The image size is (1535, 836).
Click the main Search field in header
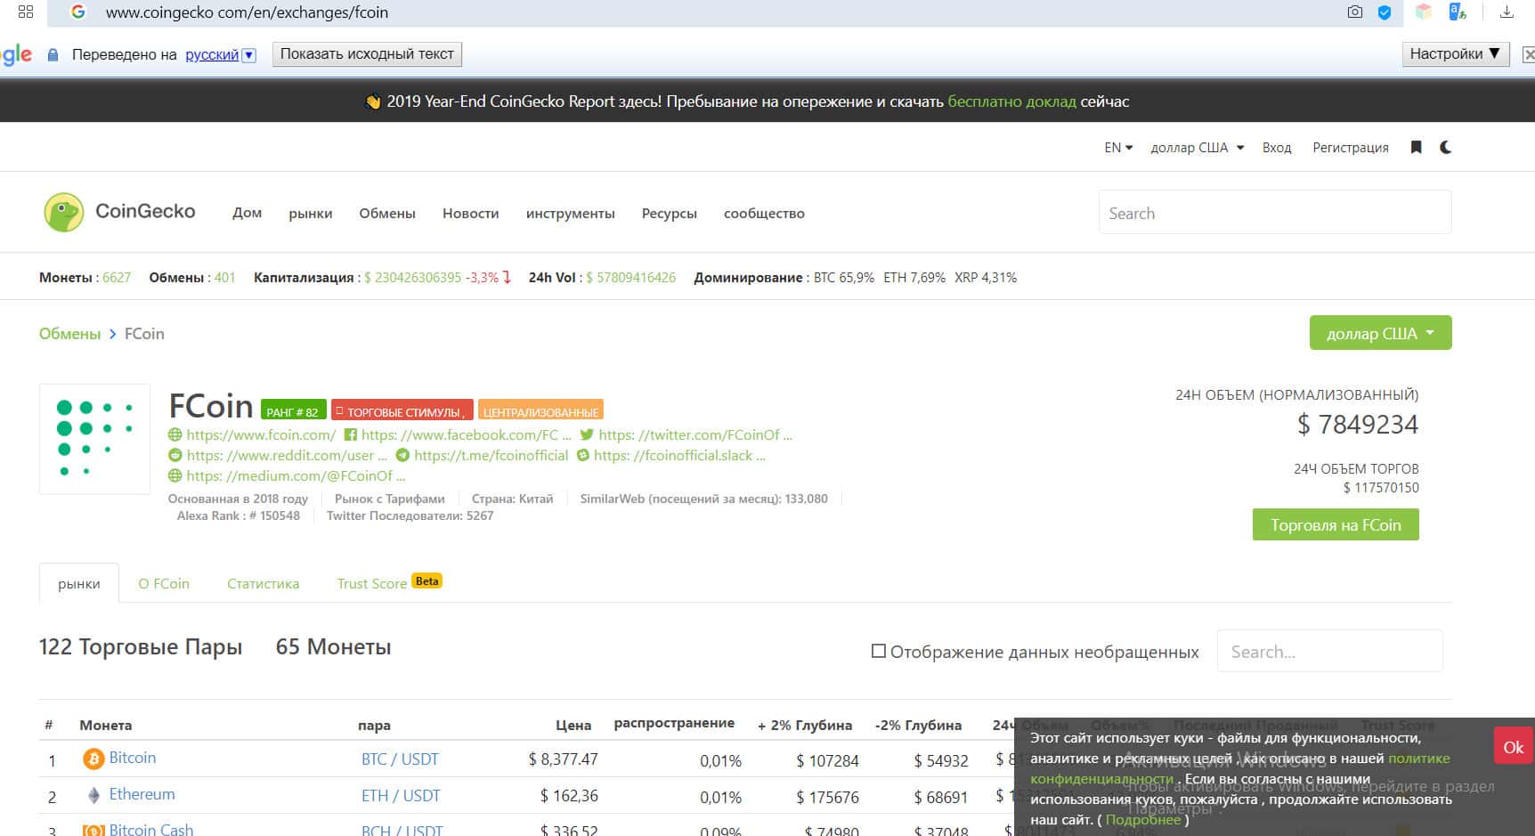[1274, 214]
